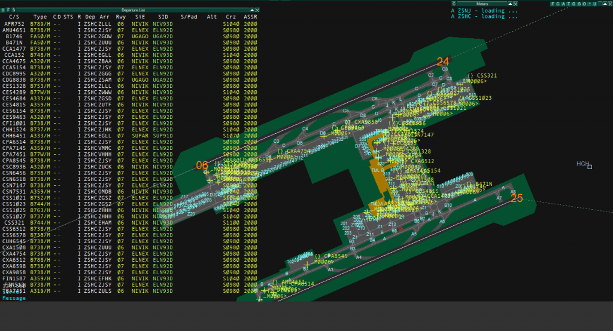
Task: Click the 'U' button in top-right toolbar
Action: [594, 4]
